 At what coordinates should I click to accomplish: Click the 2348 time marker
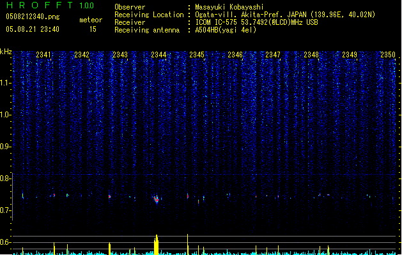coord(311,55)
